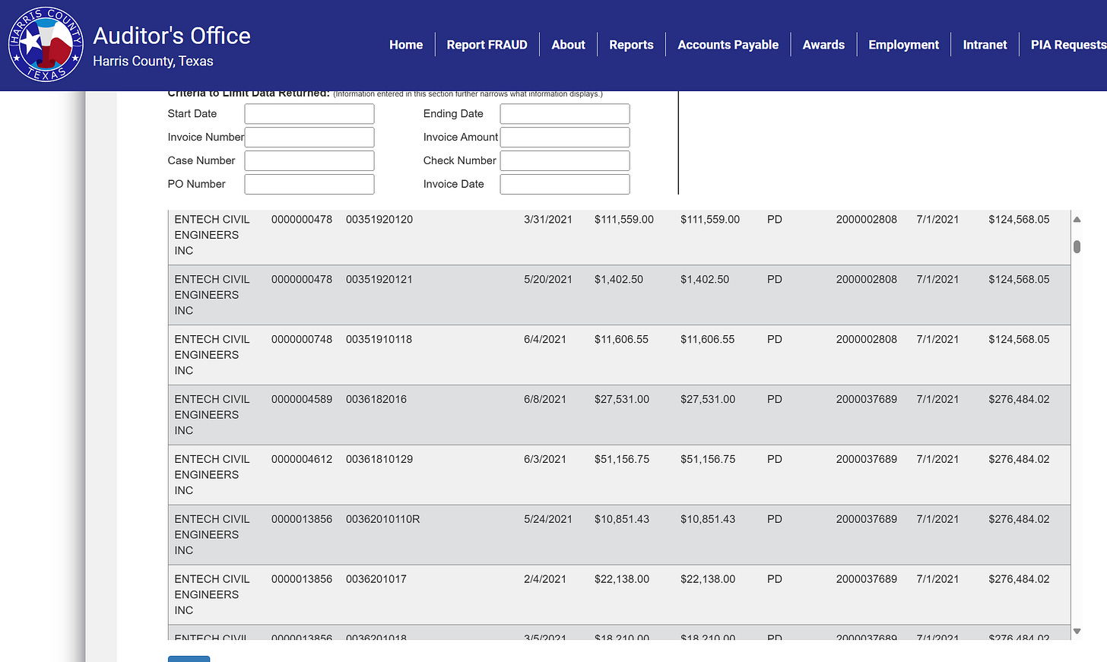Click the 6/8/2021 invoice date cell

click(x=545, y=400)
